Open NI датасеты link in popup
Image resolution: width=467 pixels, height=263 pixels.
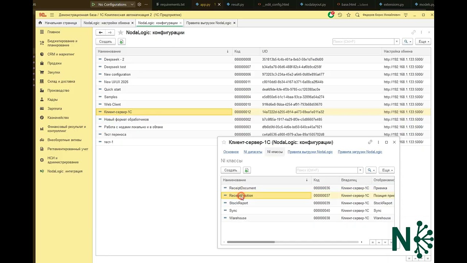(x=253, y=152)
